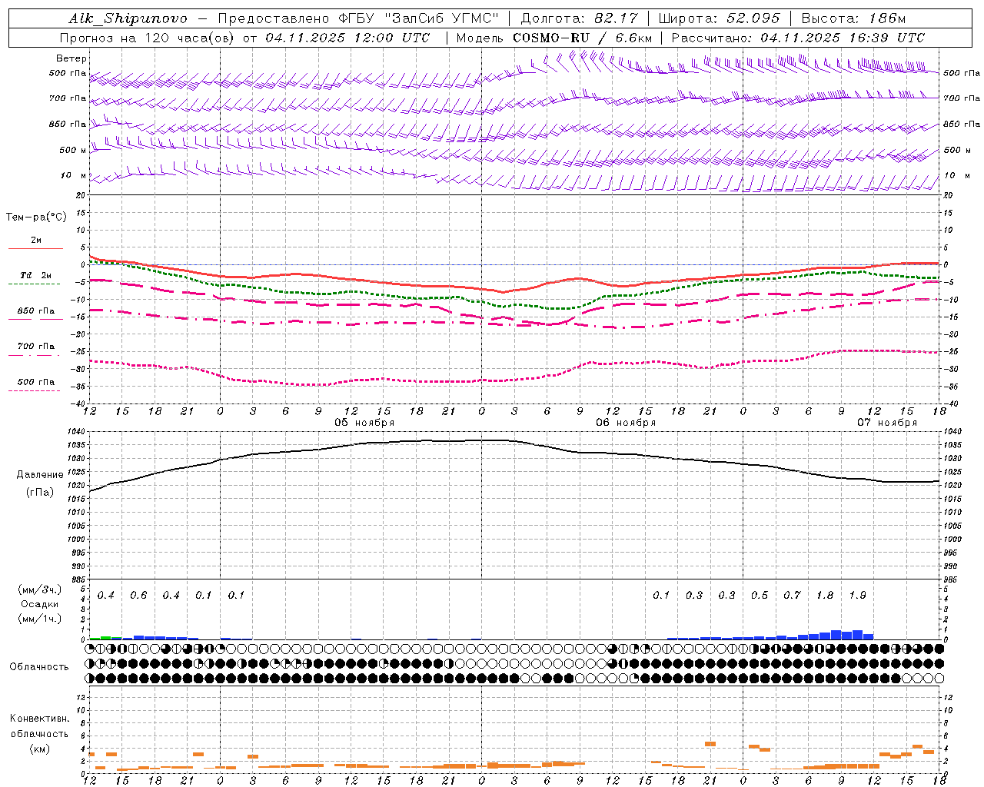
Task: Select the elevation text Высота: 186м
Action: tap(853, 18)
